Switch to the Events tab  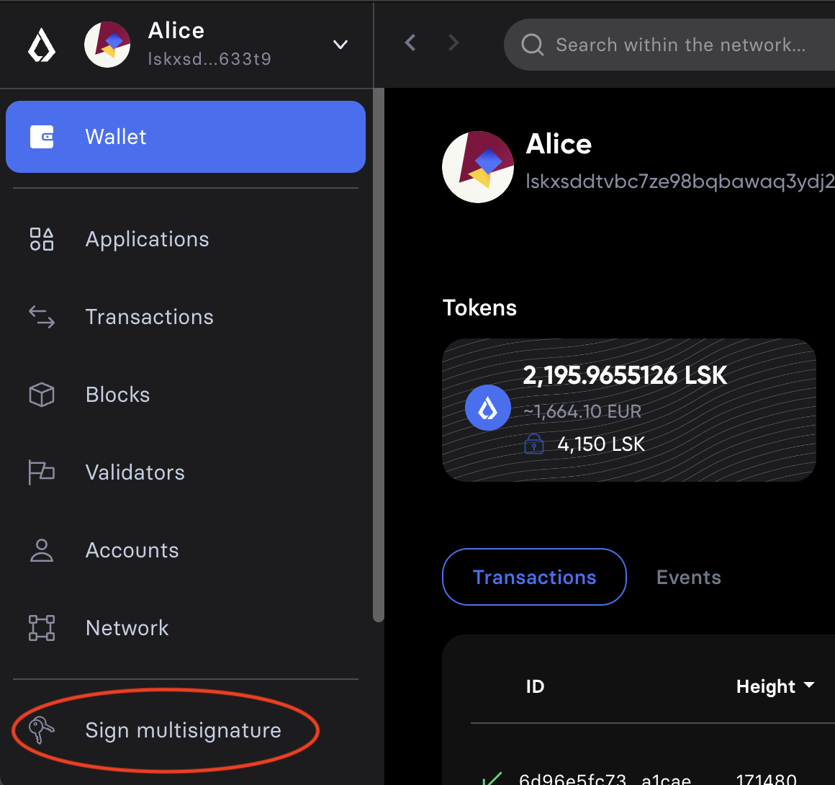click(688, 578)
